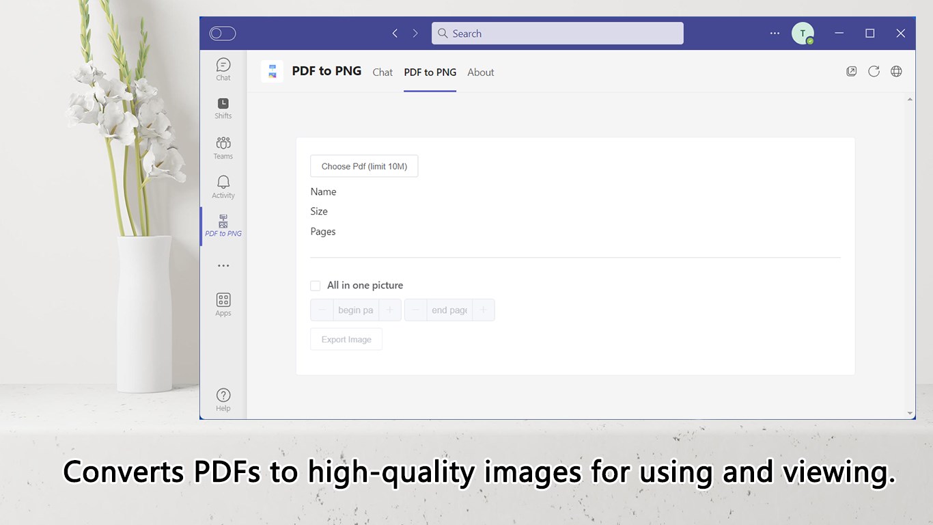Click the Name label

point(324,192)
